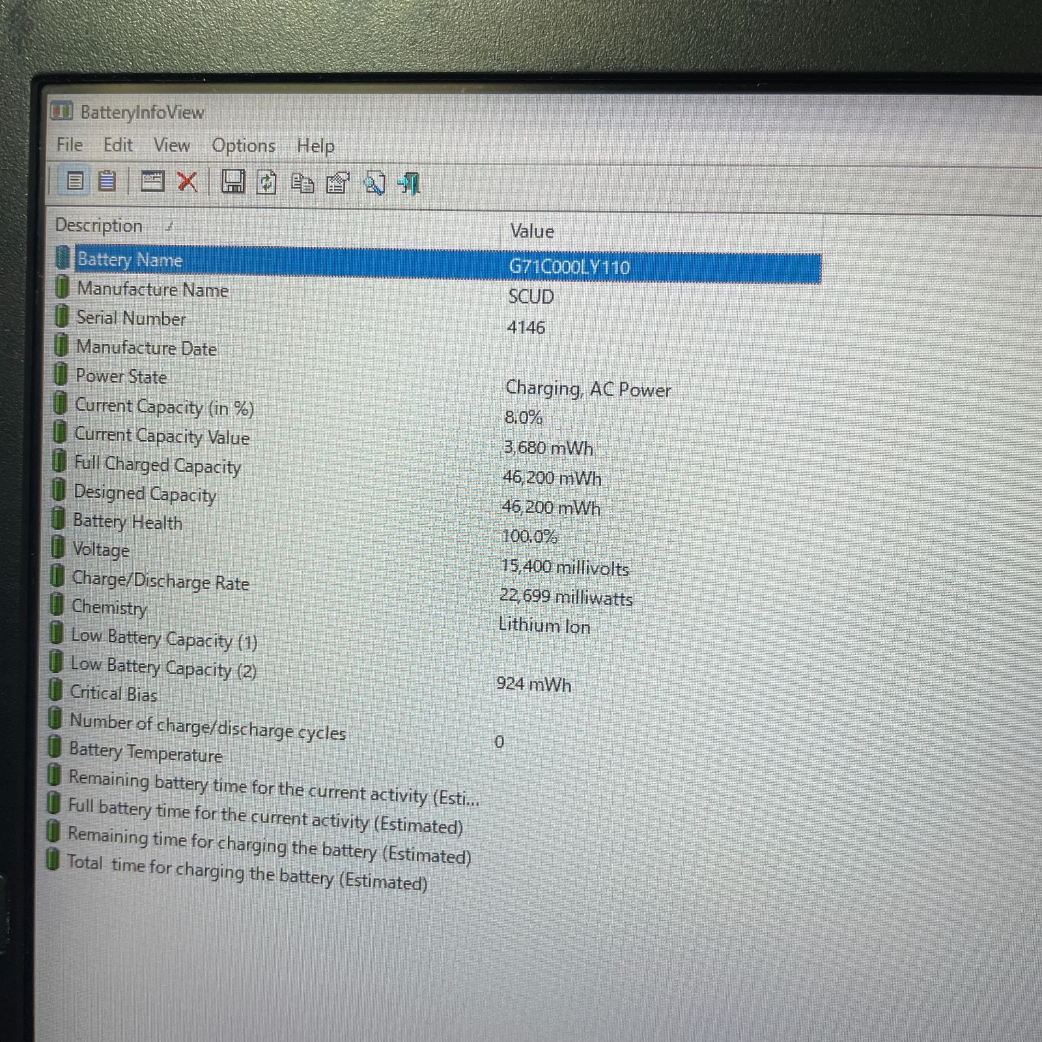Select the Manufacture Name row
This screenshot has height=1042, width=1042.
[x=436, y=292]
